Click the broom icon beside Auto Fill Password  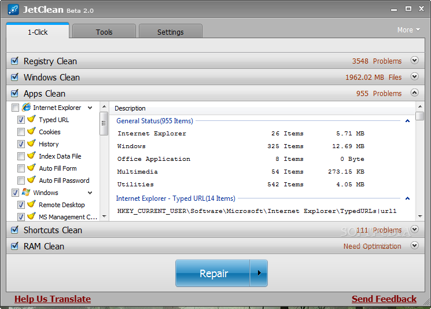point(32,180)
